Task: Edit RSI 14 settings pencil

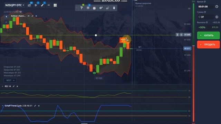Action: click(13, 86)
